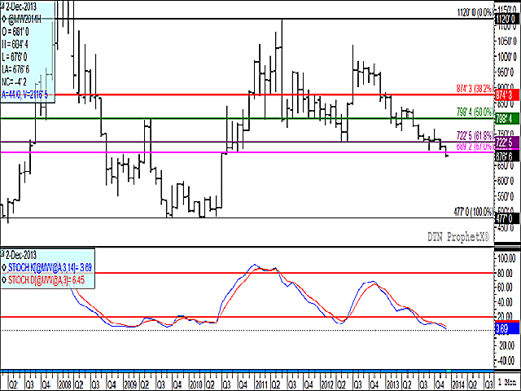Open the stochastic pane corner menu icon
Screen dimensions: 521x391
[2, 254]
